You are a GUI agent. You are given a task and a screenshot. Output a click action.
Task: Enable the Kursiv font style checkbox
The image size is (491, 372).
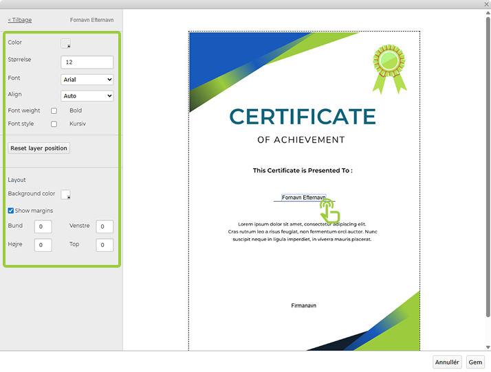(54, 124)
